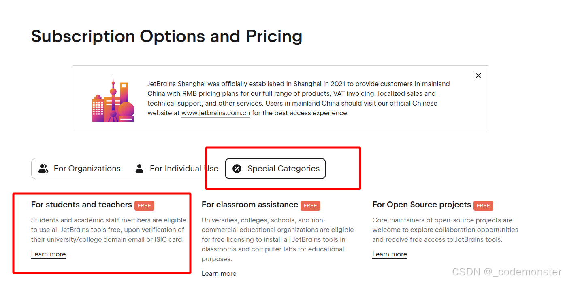The width and height of the screenshot is (563, 281).
Task: Click the Subscription Options and Pricing title
Action: click(x=166, y=36)
